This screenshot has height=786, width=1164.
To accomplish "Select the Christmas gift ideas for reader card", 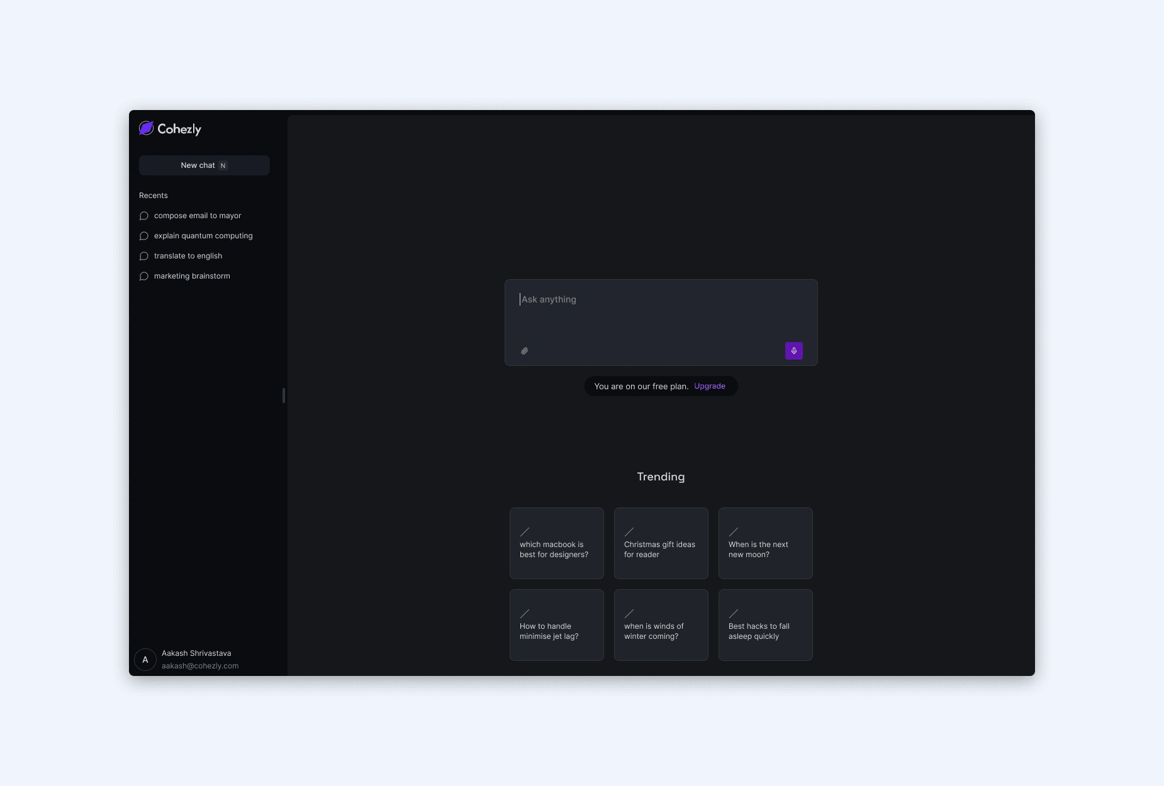I will point(661,543).
